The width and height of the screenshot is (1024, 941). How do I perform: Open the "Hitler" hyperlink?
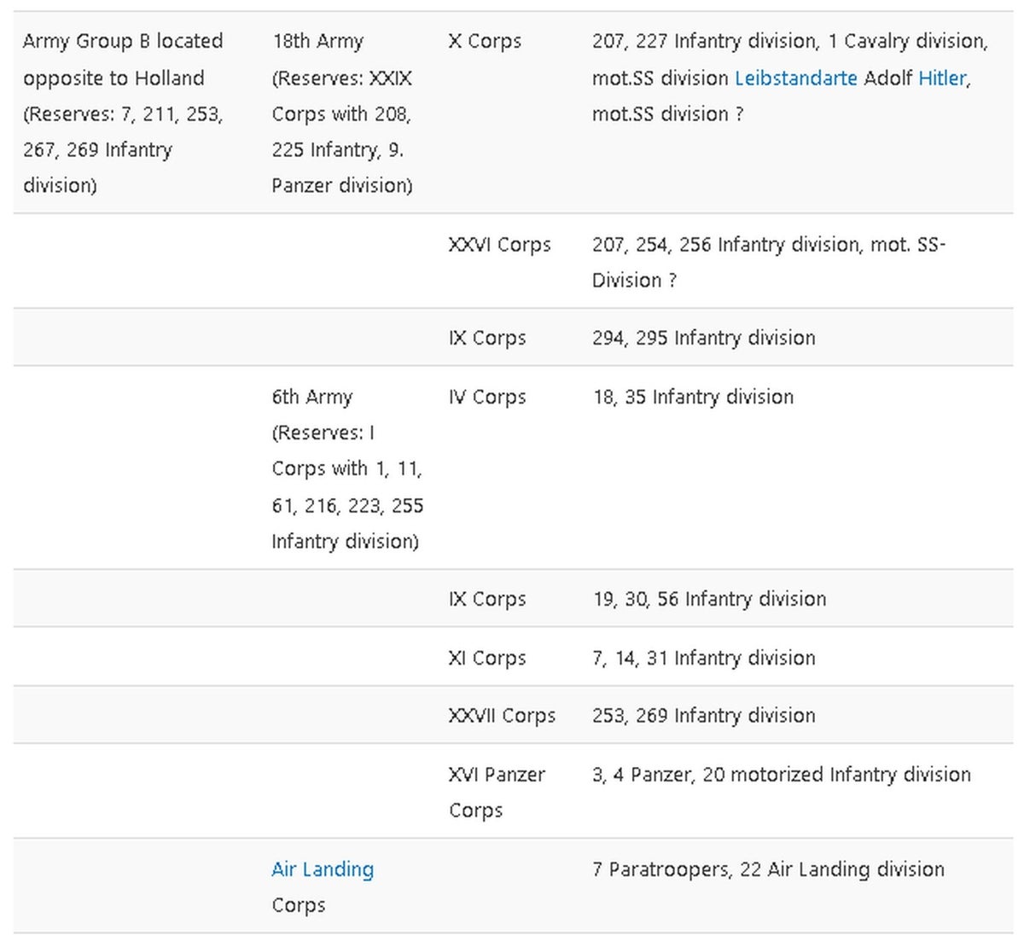point(942,78)
